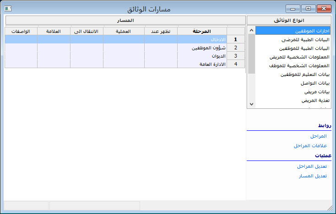The image size is (336, 214).
Task: Click the الانتقال الى column header
Action: [87, 31]
